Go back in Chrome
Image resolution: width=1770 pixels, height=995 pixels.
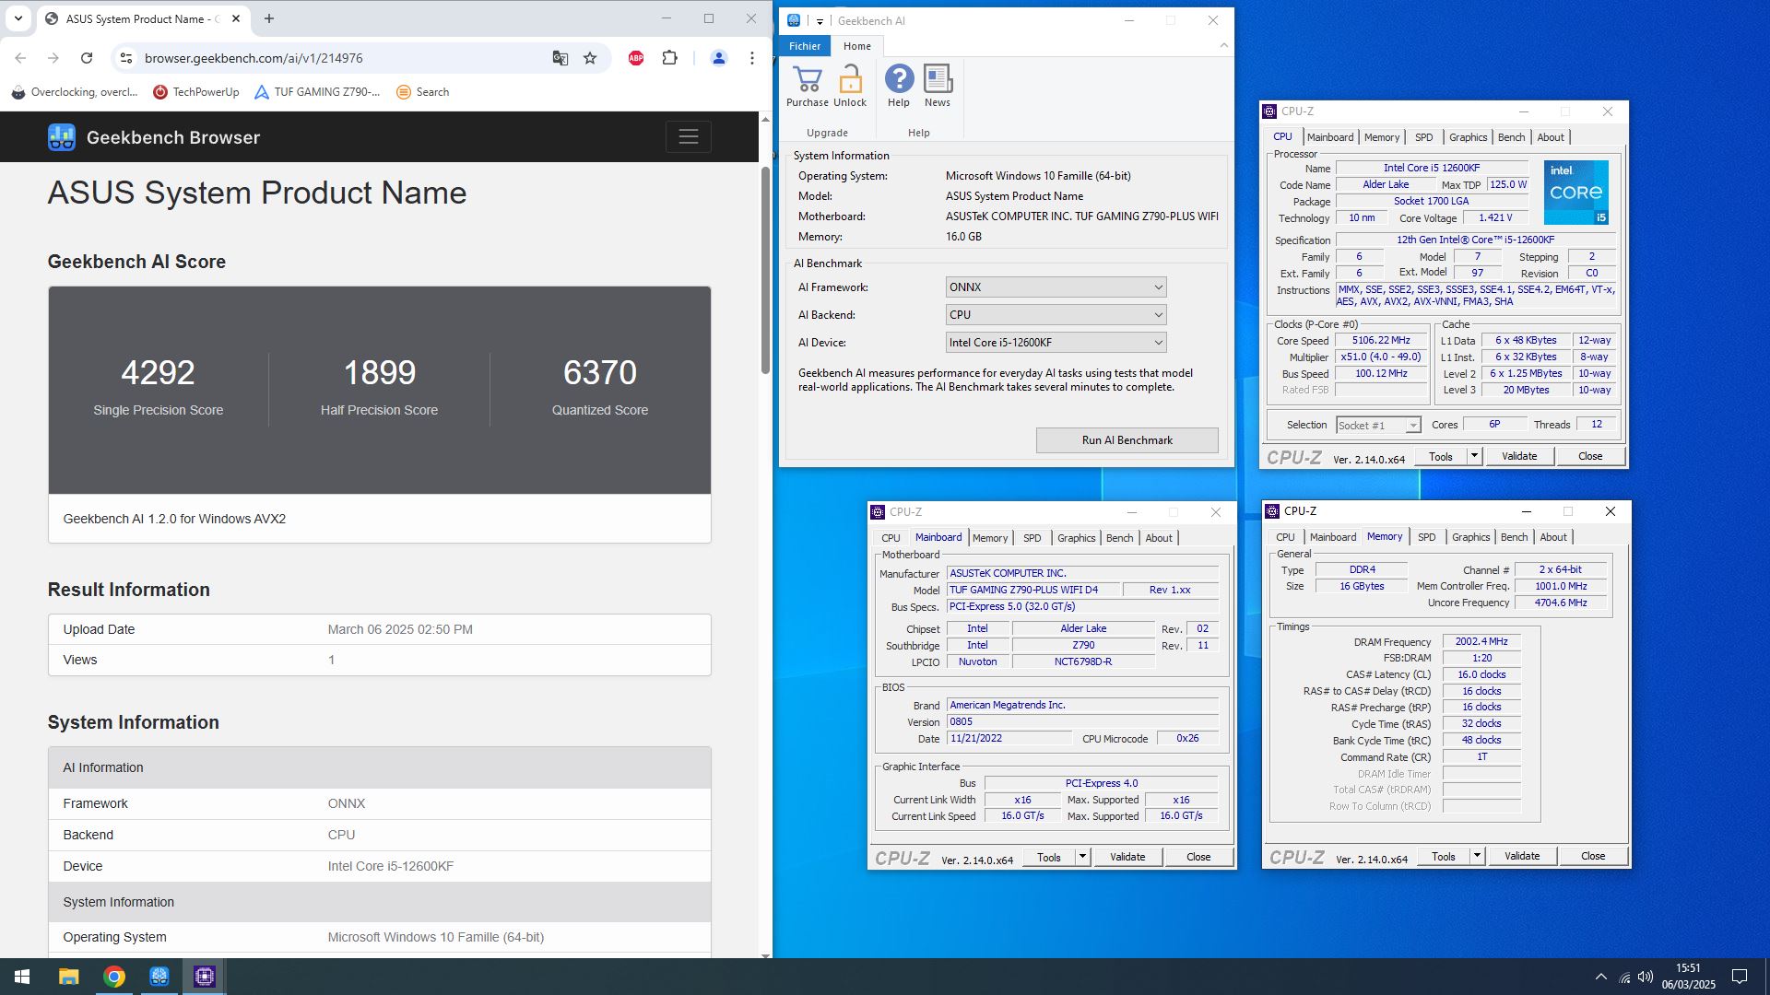pyautogui.click(x=20, y=58)
